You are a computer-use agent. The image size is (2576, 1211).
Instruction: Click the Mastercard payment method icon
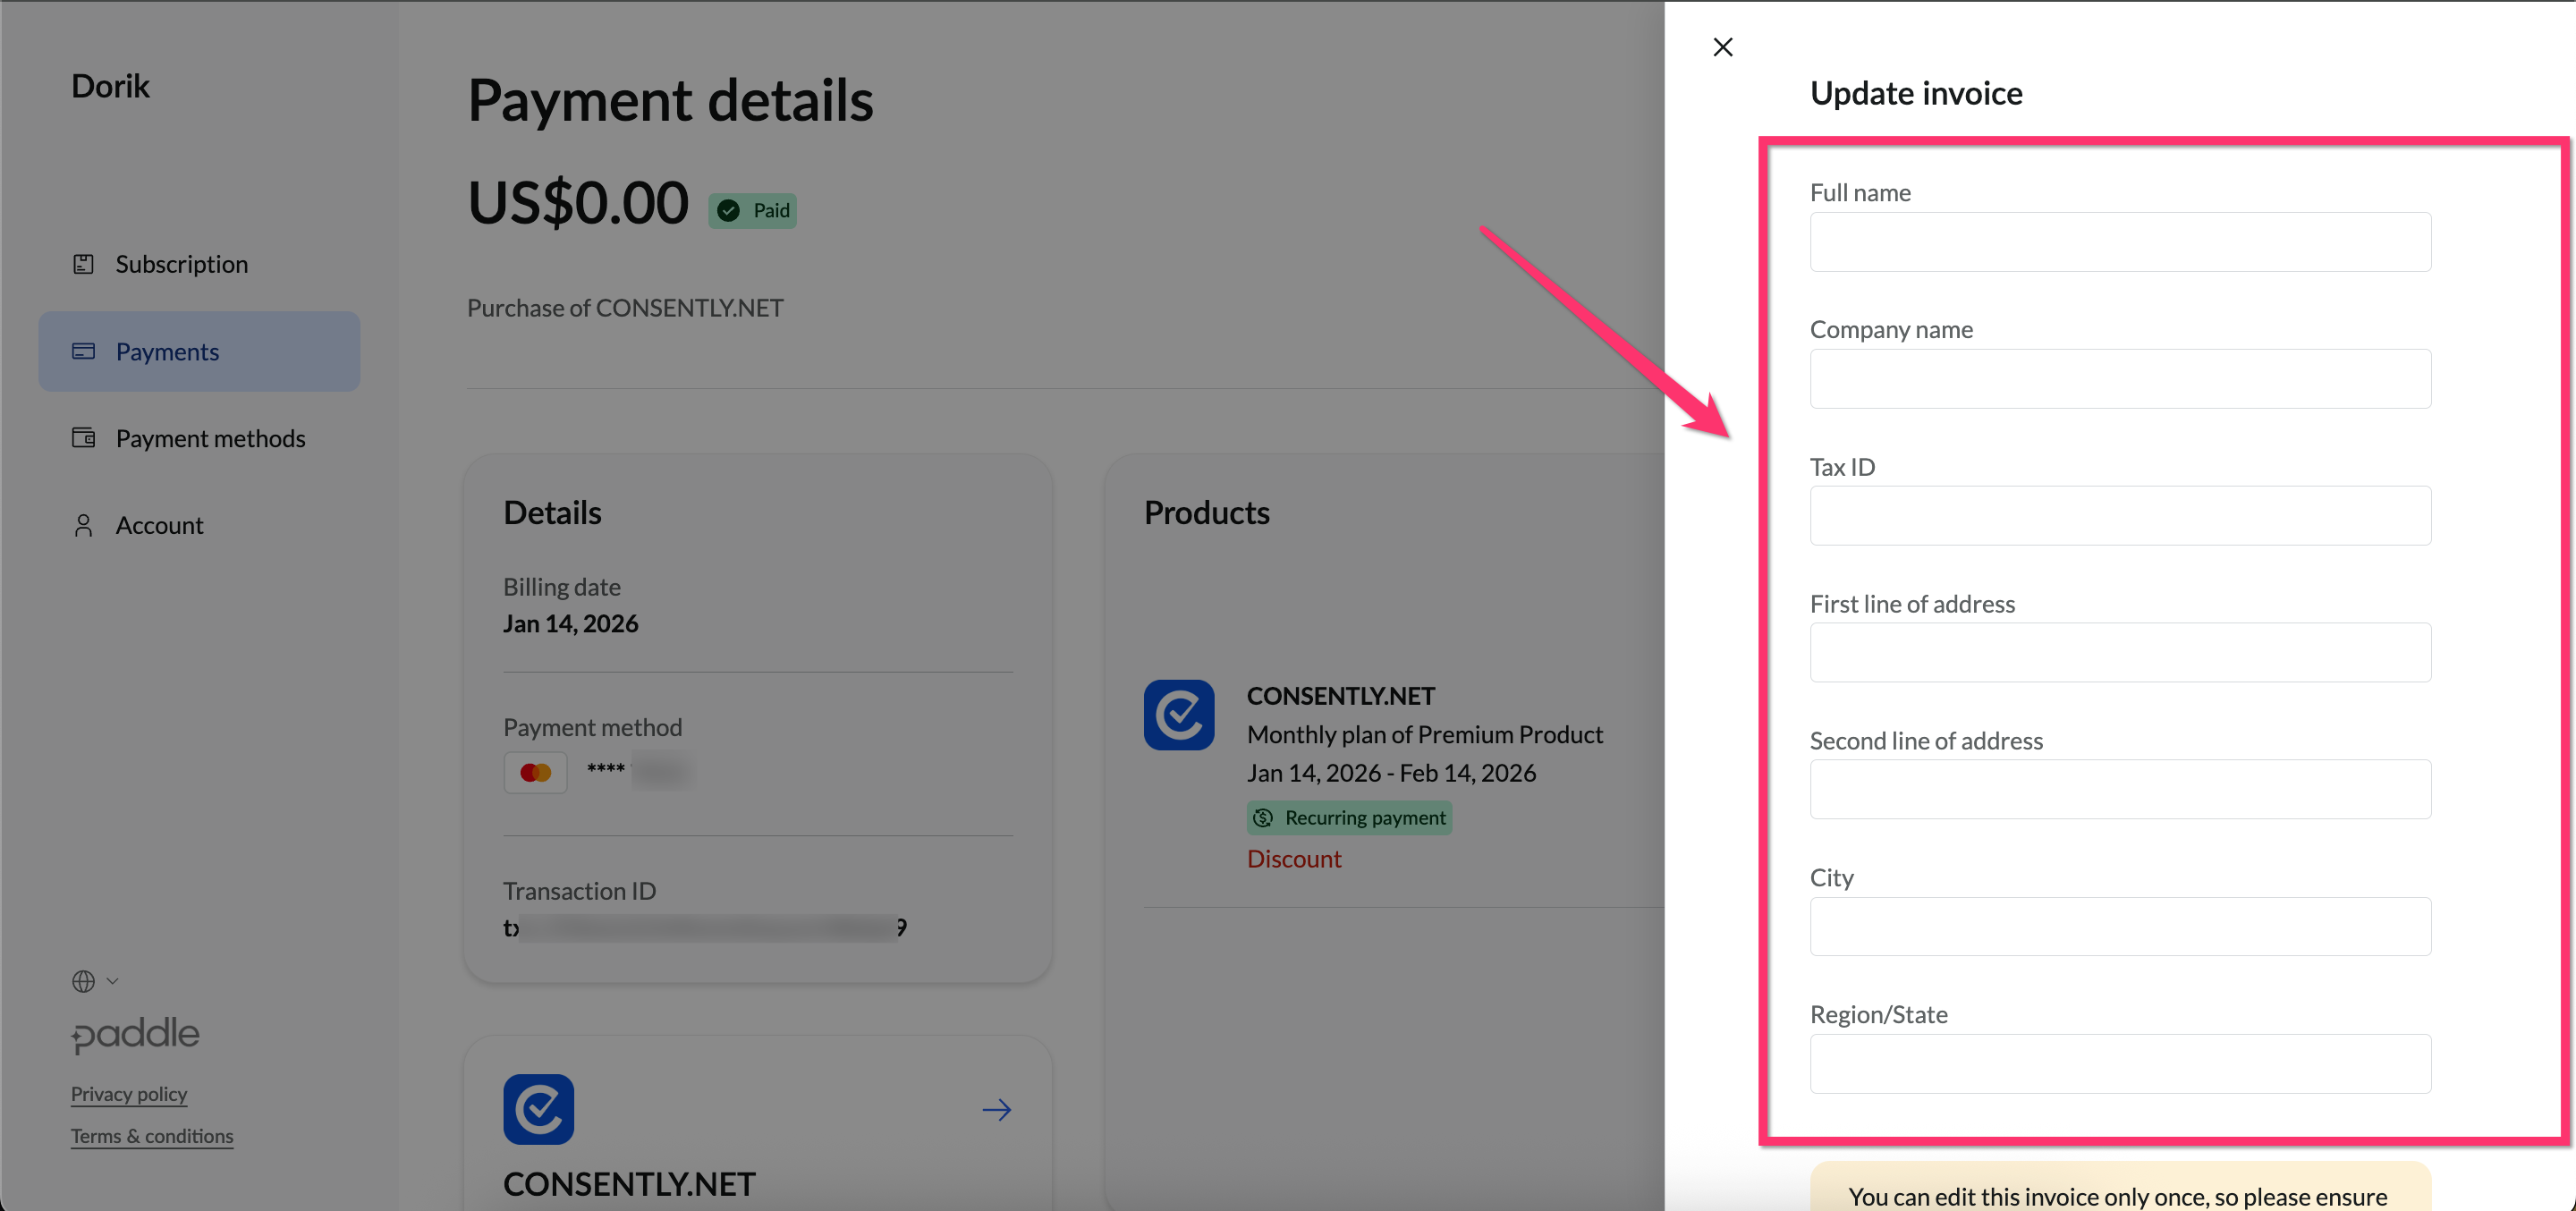535,772
